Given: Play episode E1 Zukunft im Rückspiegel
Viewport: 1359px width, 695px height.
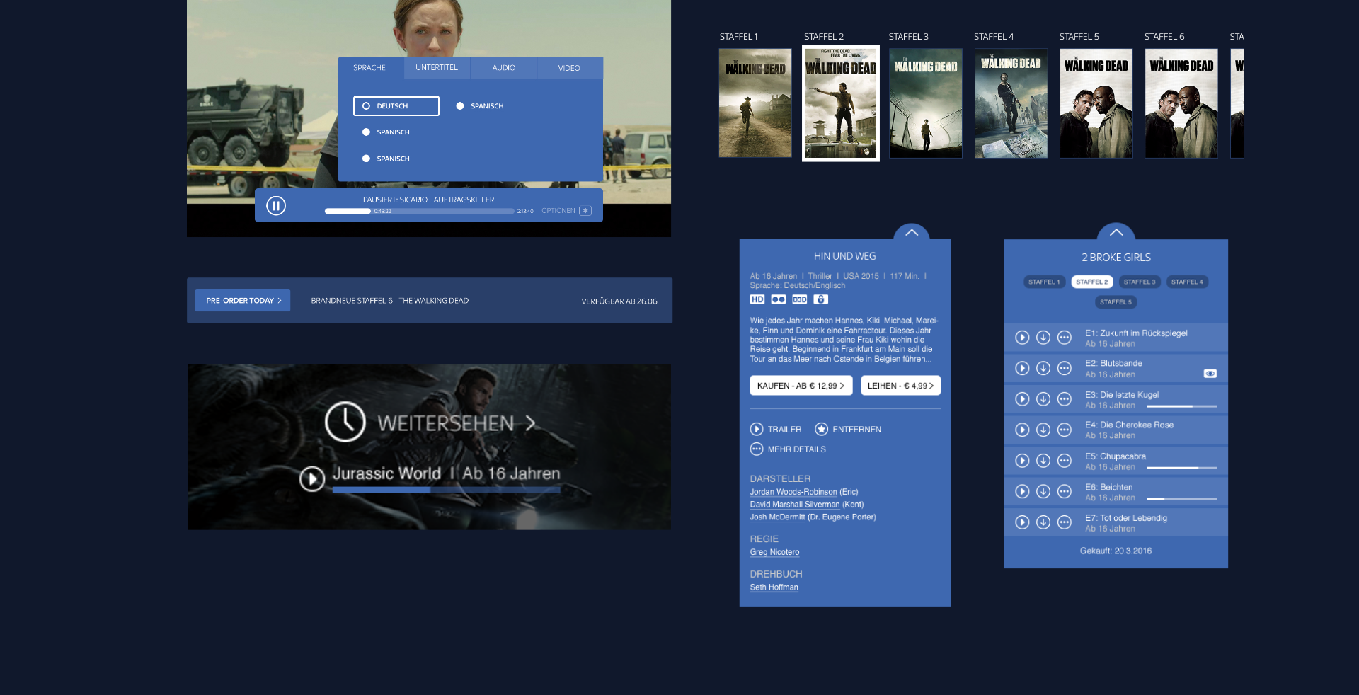Looking at the screenshot, I should click(x=1022, y=338).
